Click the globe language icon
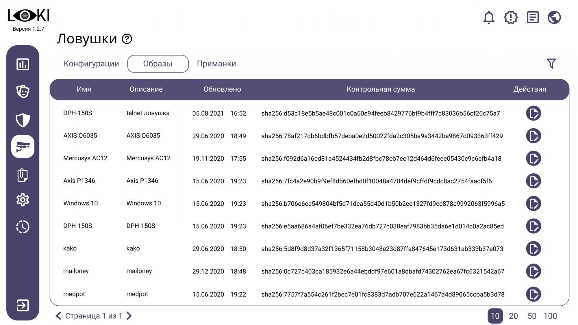578x325 pixels. click(x=554, y=17)
